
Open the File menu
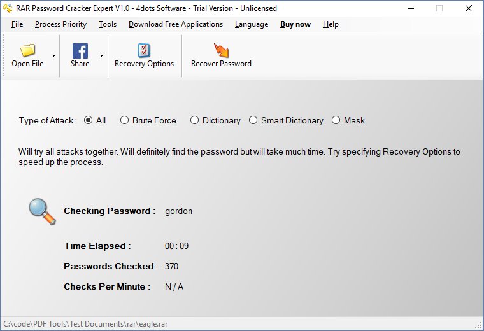[x=17, y=24]
